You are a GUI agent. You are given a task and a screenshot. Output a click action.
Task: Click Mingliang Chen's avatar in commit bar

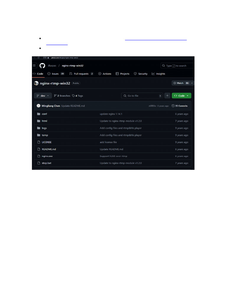click(x=39, y=106)
